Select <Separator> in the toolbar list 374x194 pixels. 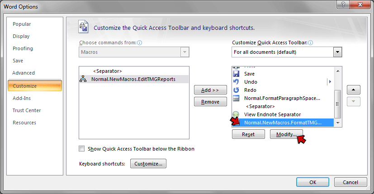pyautogui.click(x=283, y=106)
